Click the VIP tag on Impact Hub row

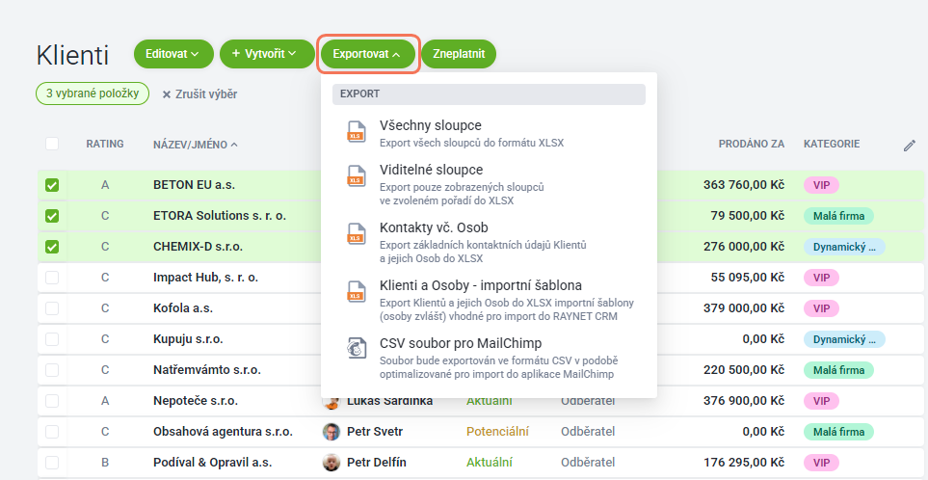pos(821,278)
